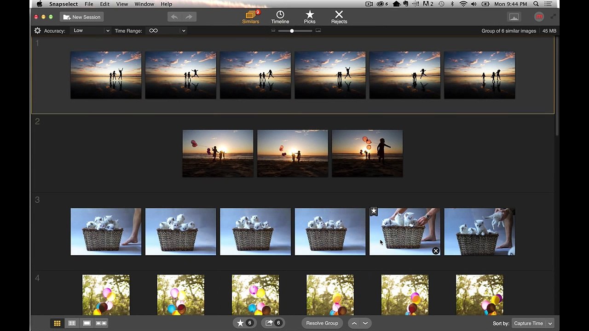Select the first beach silhouette photo in group 1
The width and height of the screenshot is (589, 331).
click(x=106, y=75)
